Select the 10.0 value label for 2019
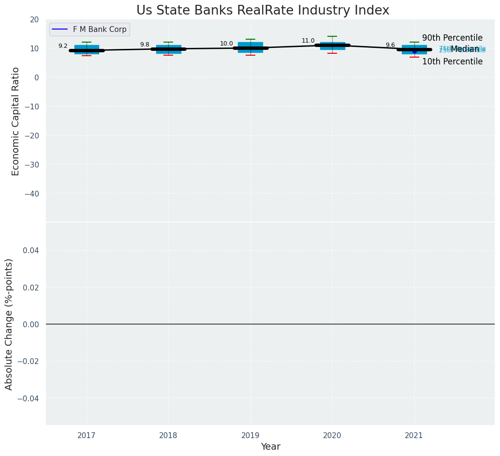 click(226, 44)
